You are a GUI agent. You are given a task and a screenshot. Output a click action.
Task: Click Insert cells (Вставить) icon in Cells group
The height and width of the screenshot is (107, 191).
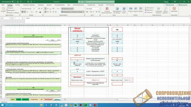[131, 9]
